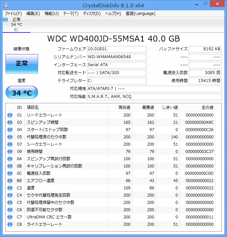The width and height of the screenshot is (227, 237).
Task: Click the status orb for ID 0A スピンアップ再試行回数
Action: [x=10, y=159]
